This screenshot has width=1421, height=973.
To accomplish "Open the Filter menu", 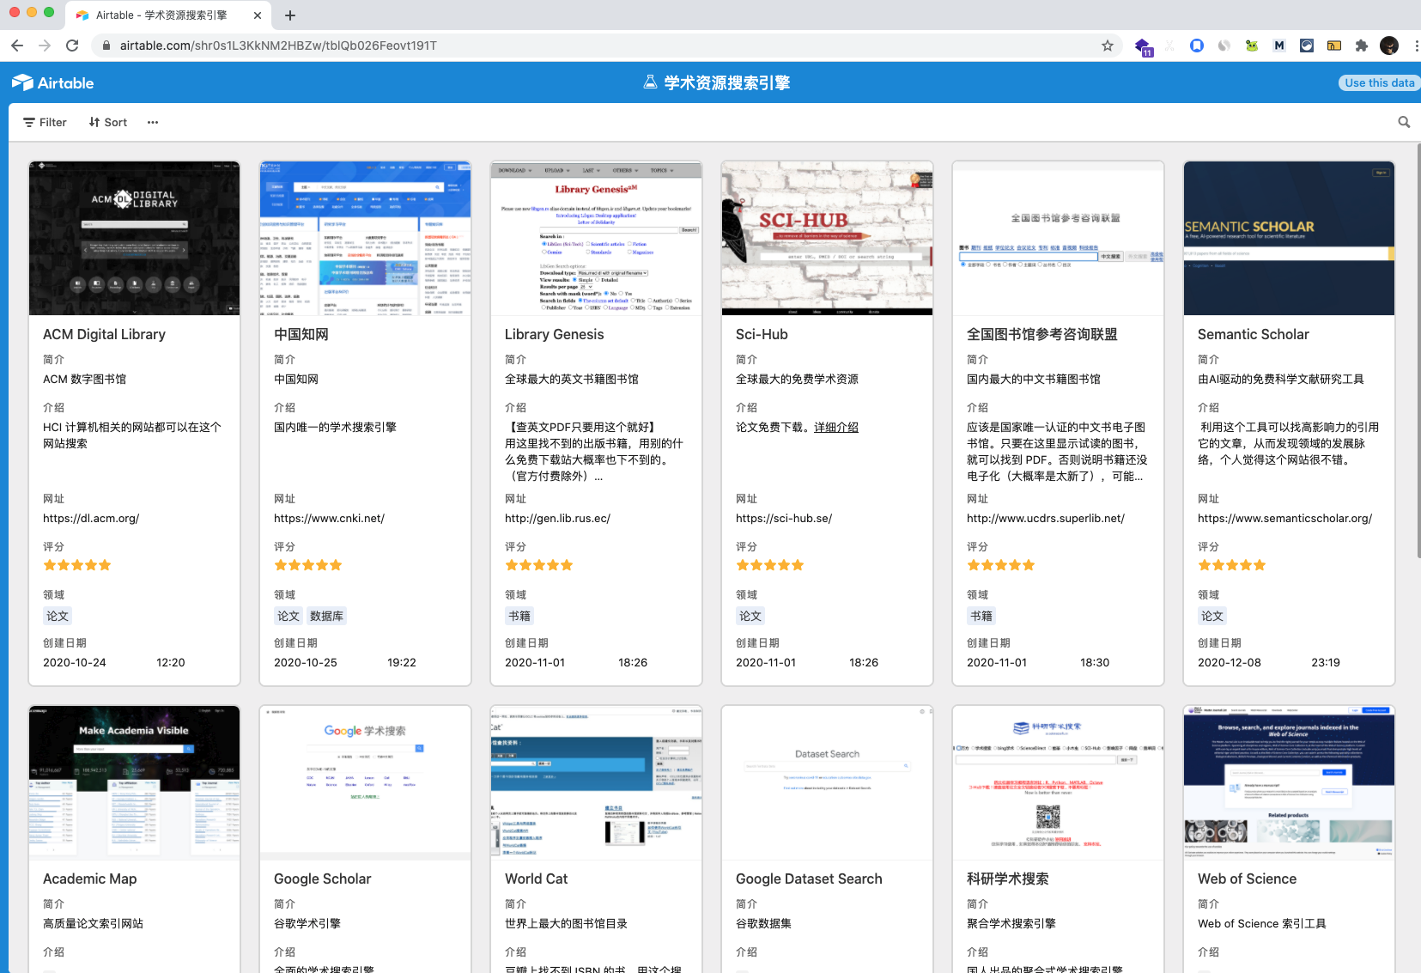I will pos(45,122).
